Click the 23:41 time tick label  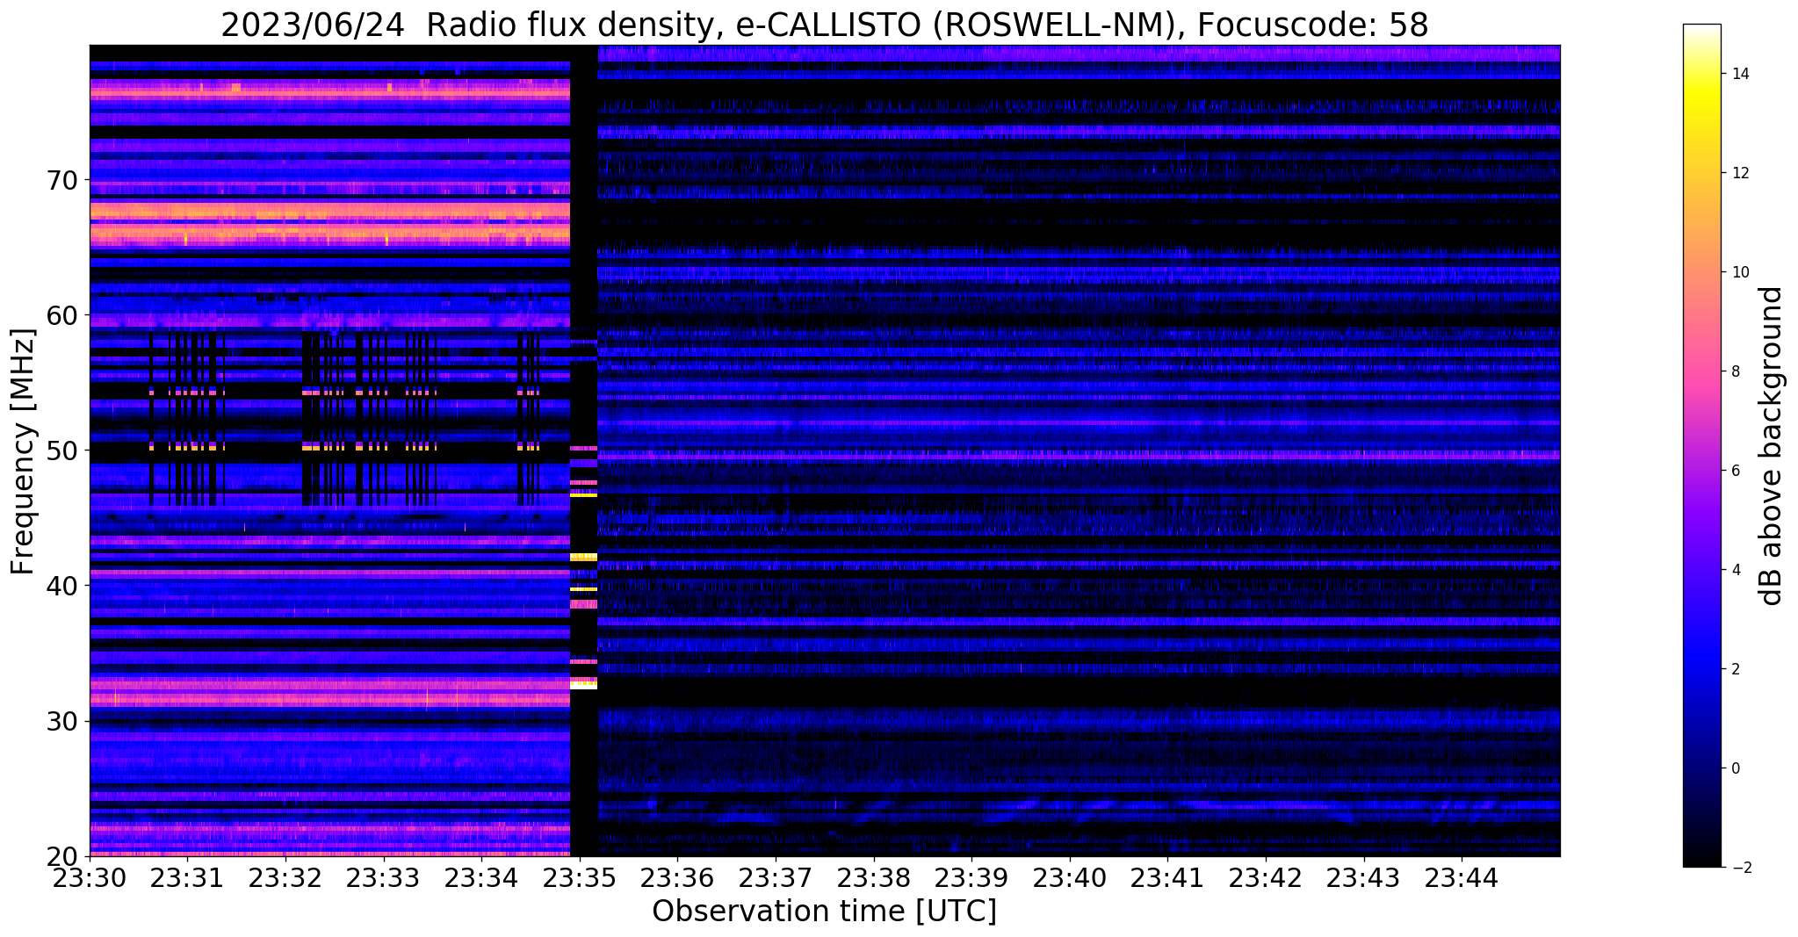1167,877
